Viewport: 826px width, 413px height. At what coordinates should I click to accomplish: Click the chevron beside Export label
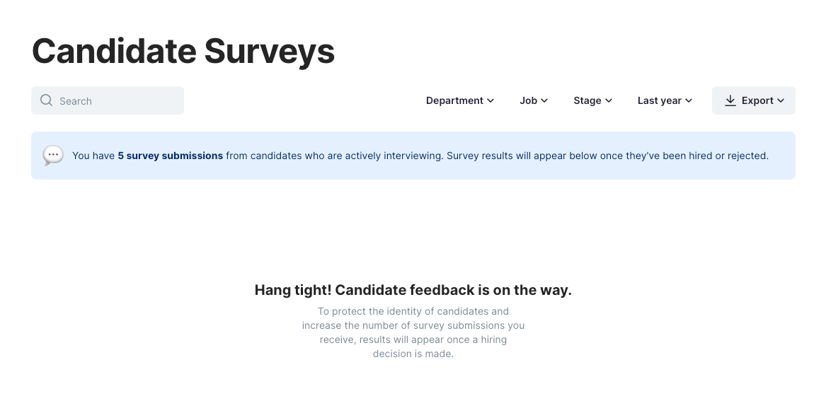click(781, 100)
